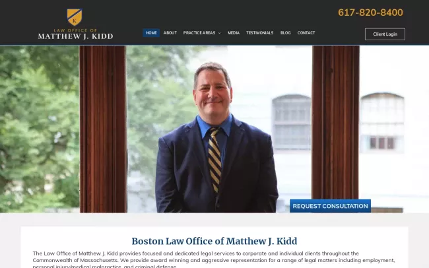Visit the Blog menu item
This screenshot has width=429, height=268.
285,33
